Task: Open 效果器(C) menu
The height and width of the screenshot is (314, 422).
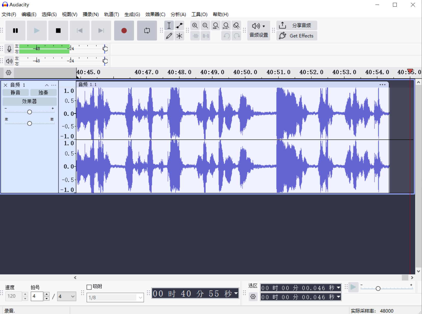Action: pos(155,14)
